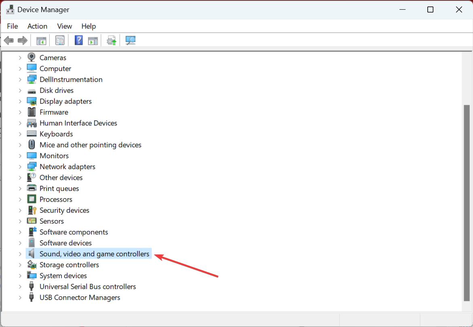This screenshot has height=327, width=473.
Task: Click Scan for hardware changes icon
Action: click(130, 40)
